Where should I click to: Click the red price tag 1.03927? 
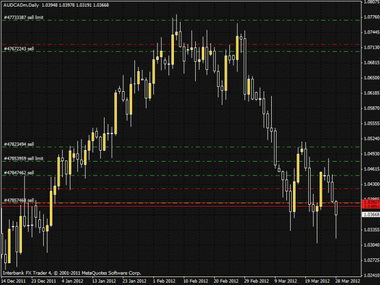click(371, 202)
